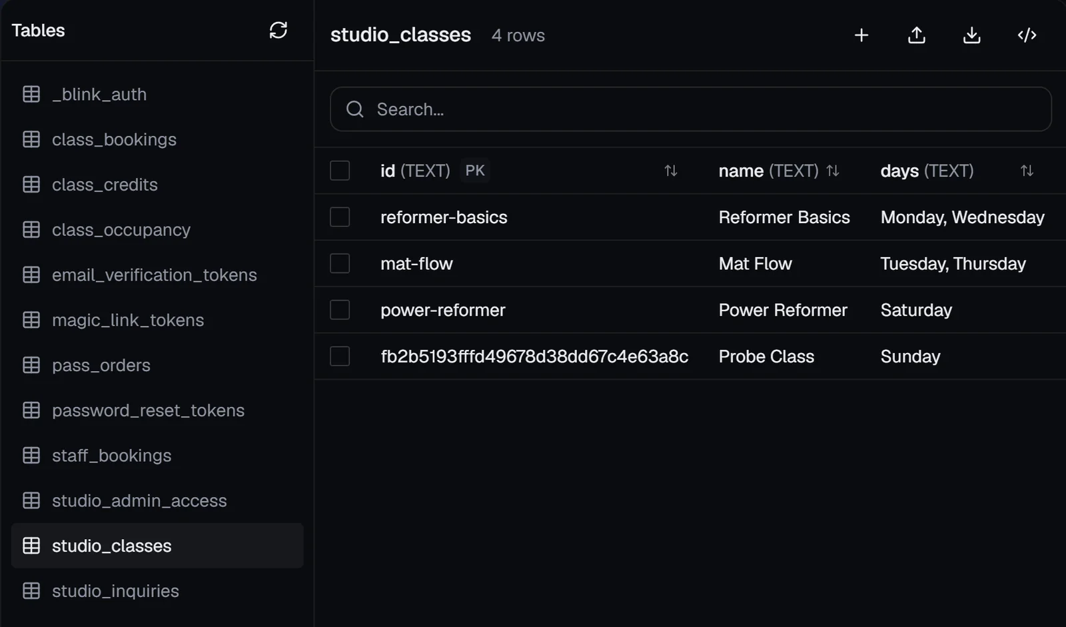Image resolution: width=1066 pixels, height=627 pixels.
Task: Select the studio_classes table
Action: click(157, 546)
